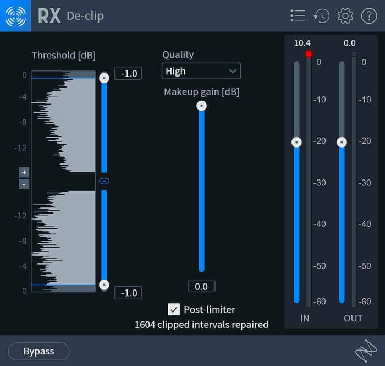This screenshot has width=385, height=366.
Task: Click the IN gain slider handle
Action: (296, 142)
